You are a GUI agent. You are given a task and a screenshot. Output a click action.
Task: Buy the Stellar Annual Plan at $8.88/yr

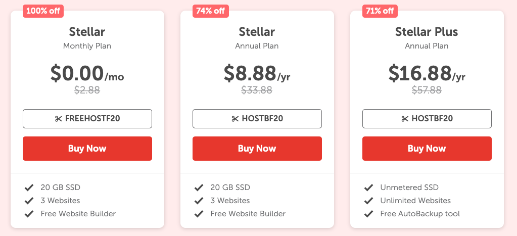pyautogui.click(x=257, y=149)
